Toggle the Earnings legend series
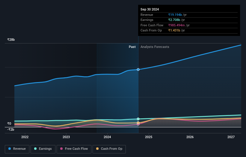Image resolution: width=246 pixels, height=157 pixels. [43, 149]
